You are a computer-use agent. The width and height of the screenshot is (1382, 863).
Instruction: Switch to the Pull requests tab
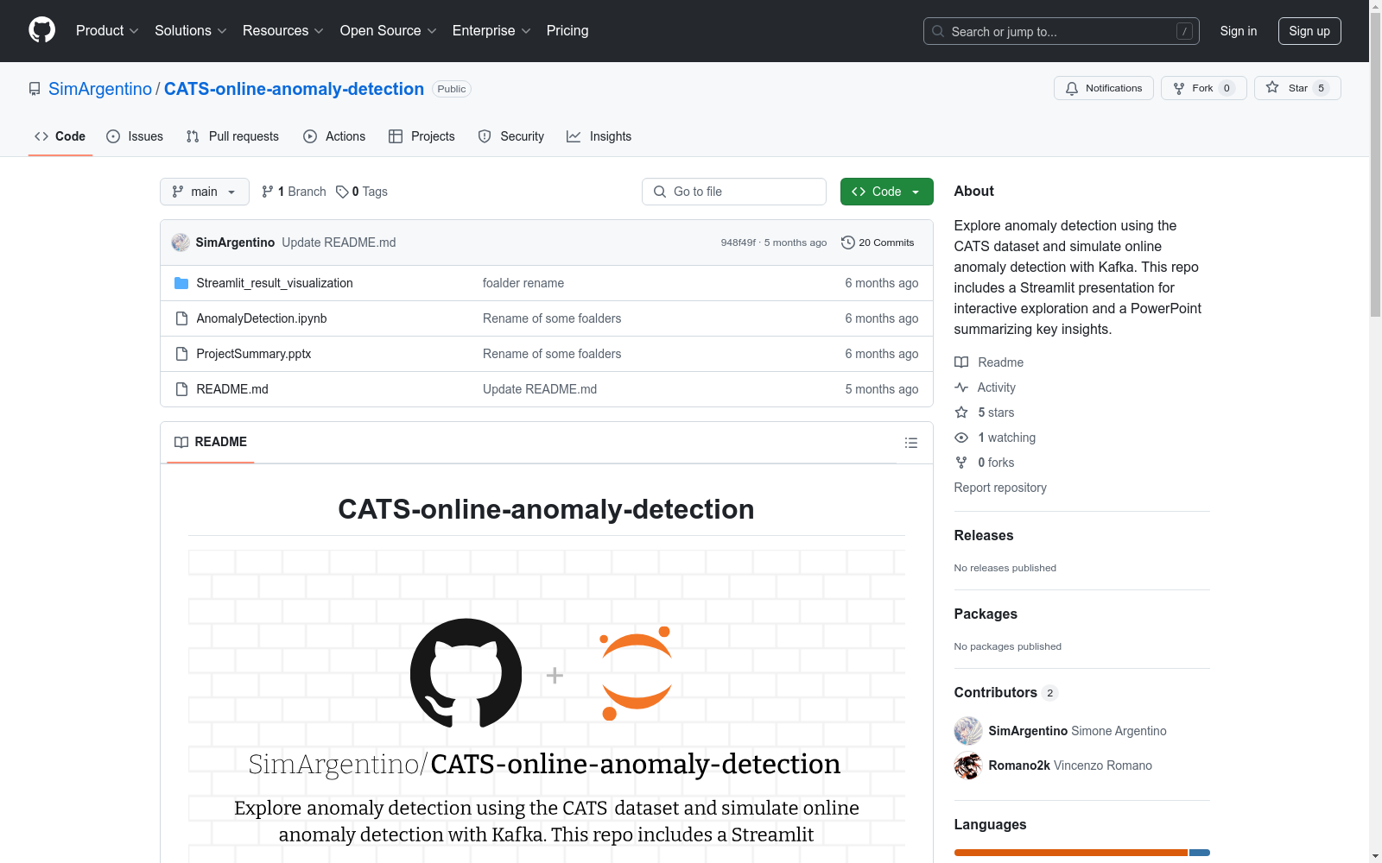(232, 136)
